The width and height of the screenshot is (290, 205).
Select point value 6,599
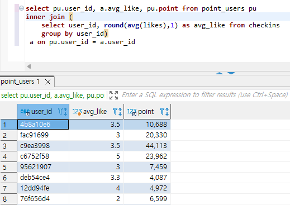(147, 199)
